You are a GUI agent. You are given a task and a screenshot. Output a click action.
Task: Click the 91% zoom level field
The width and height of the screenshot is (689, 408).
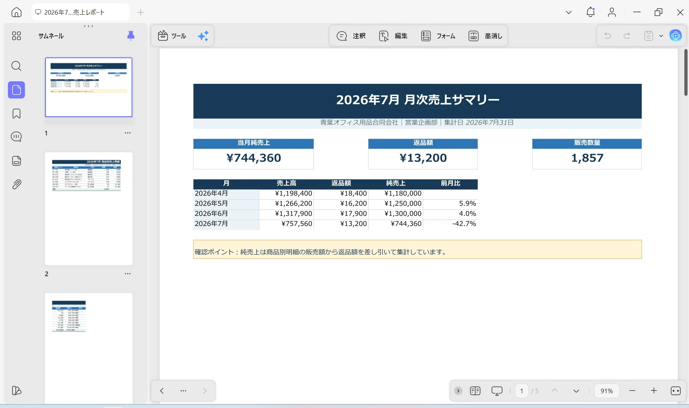pyautogui.click(x=607, y=391)
